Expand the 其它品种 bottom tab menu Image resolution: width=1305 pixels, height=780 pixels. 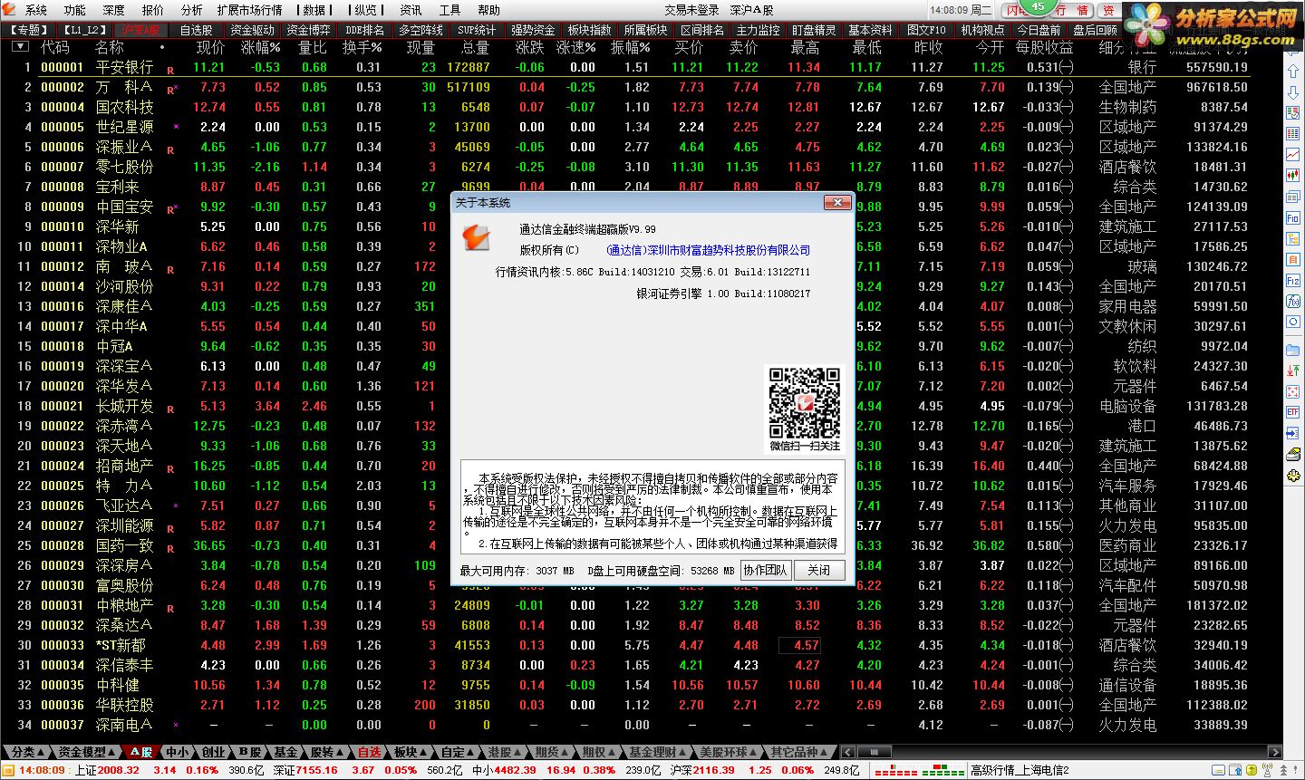point(799,752)
